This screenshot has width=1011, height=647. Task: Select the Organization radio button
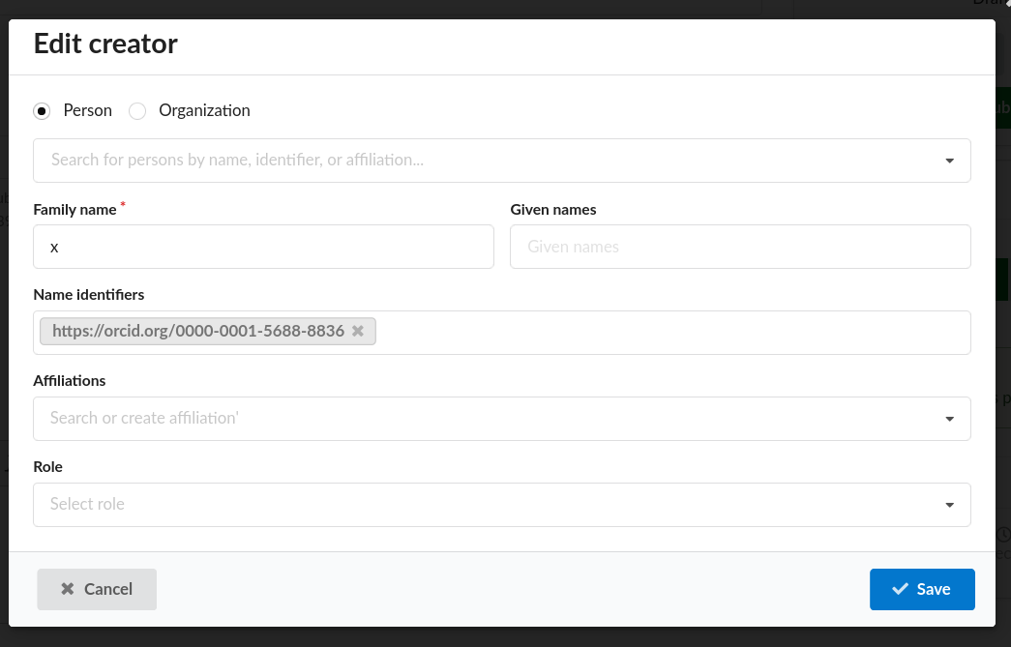click(x=136, y=111)
